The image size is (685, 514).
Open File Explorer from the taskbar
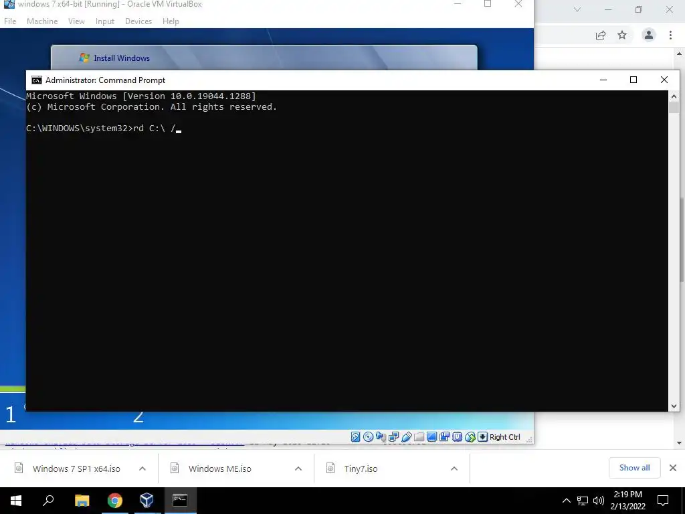(x=82, y=501)
